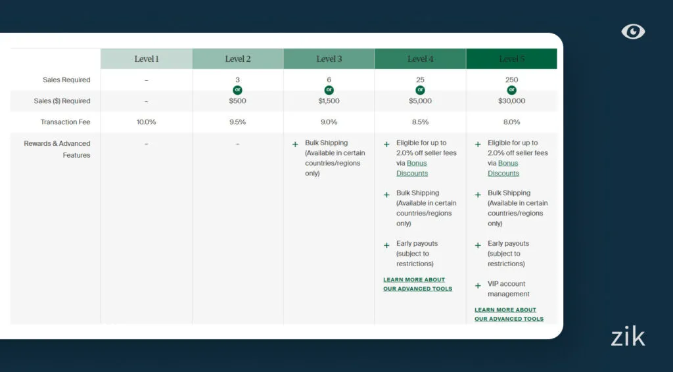Click Level 4 'Learn more about our advanced tools'

[417, 284]
